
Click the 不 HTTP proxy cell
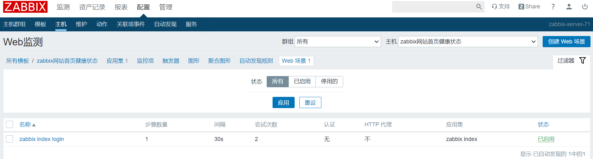[367, 139]
